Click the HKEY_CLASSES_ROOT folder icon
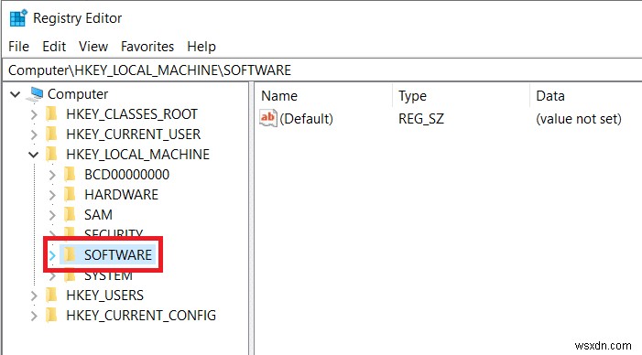 click(x=51, y=113)
